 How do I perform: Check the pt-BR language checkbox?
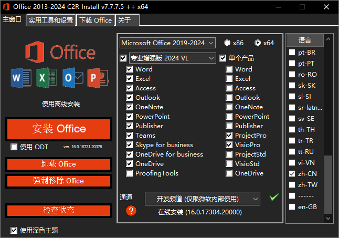coord(292,53)
